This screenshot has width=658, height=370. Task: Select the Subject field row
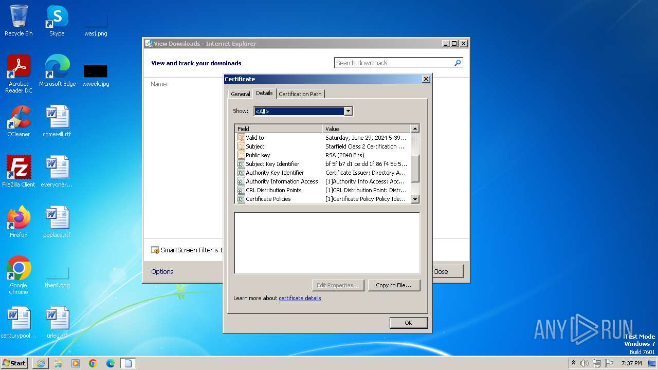pos(323,146)
